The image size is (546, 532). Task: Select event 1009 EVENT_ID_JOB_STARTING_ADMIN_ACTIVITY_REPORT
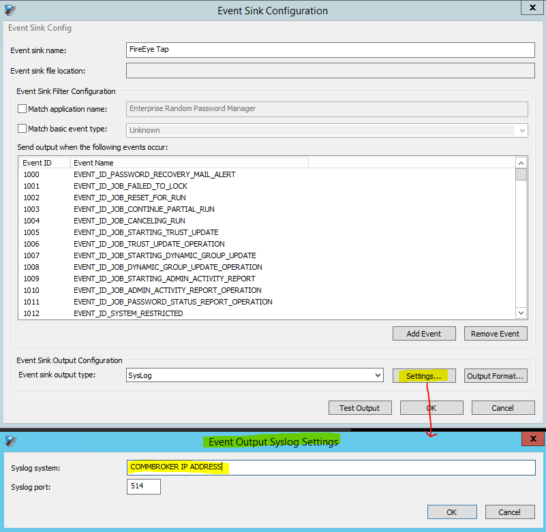[x=267, y=279]
